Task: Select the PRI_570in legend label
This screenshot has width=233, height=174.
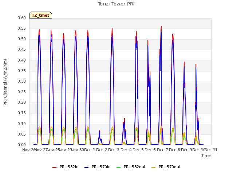Action: [x=101, y=167]
